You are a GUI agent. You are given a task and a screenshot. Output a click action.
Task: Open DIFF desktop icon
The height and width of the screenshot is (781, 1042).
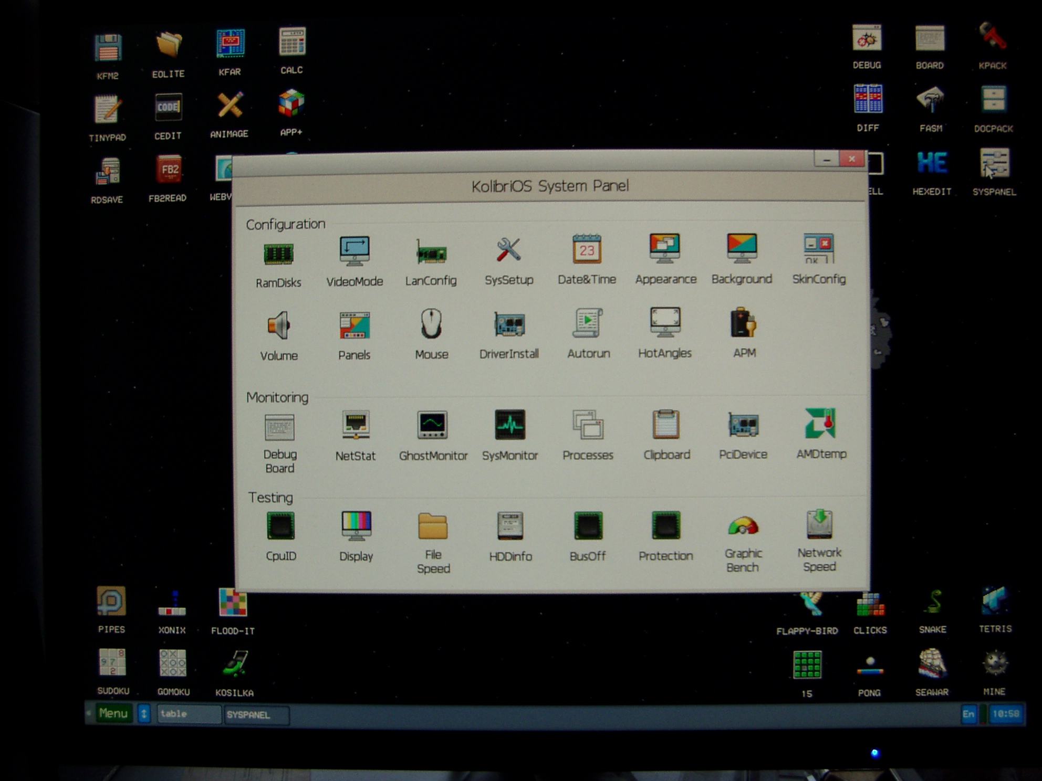click(x=868, y=99)
